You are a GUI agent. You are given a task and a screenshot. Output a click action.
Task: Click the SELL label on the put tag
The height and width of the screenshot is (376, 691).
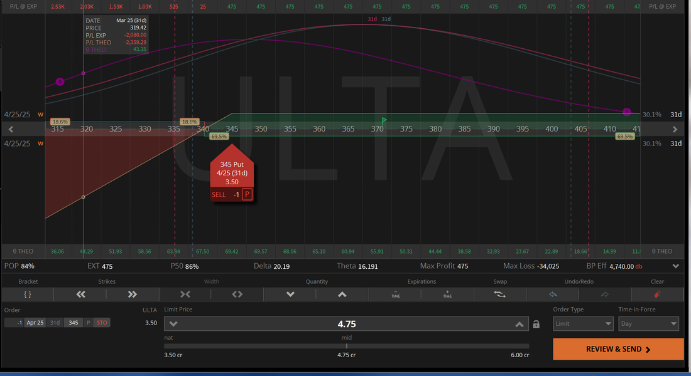click(x=219, y=195)
